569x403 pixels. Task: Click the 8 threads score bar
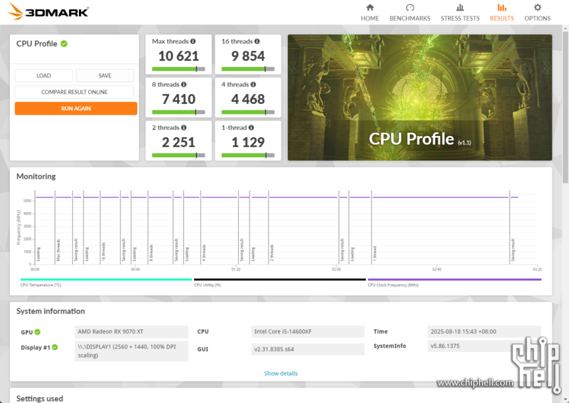[179, 112]
